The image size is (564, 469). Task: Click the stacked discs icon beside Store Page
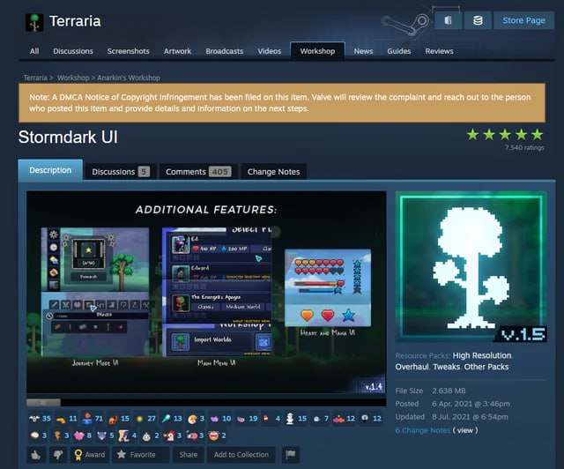click(478, 20)
